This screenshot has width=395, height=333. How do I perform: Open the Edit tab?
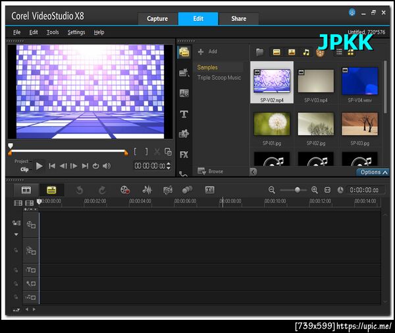click(198, 18)
